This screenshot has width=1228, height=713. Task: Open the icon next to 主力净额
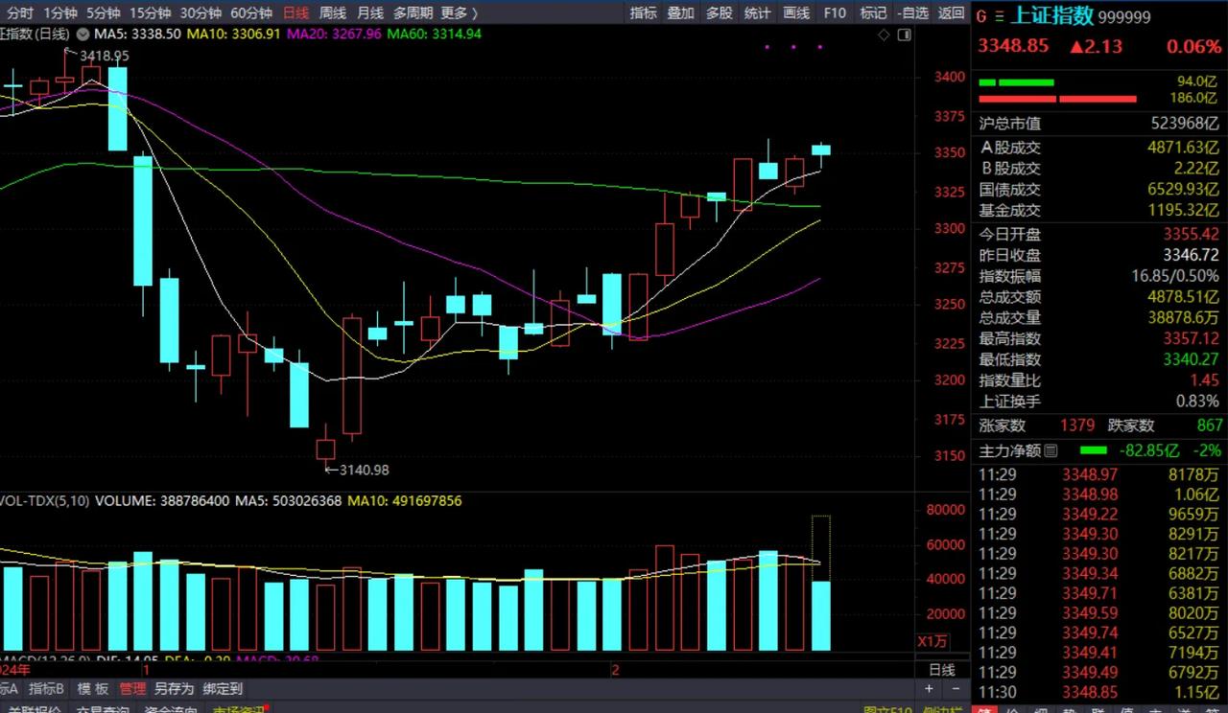click(1050, 450)
